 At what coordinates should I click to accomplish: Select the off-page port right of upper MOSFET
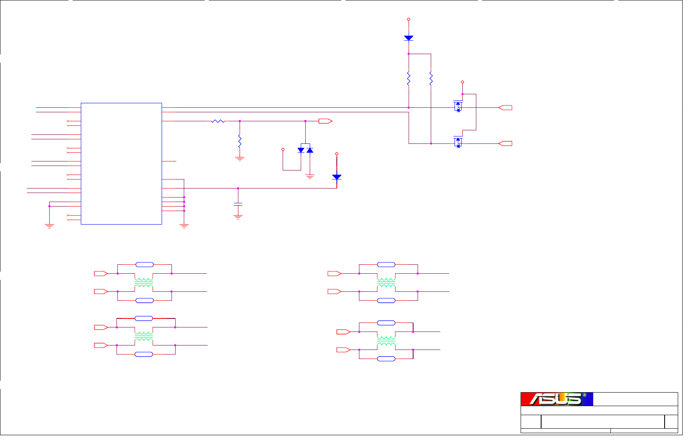point(505,108)
